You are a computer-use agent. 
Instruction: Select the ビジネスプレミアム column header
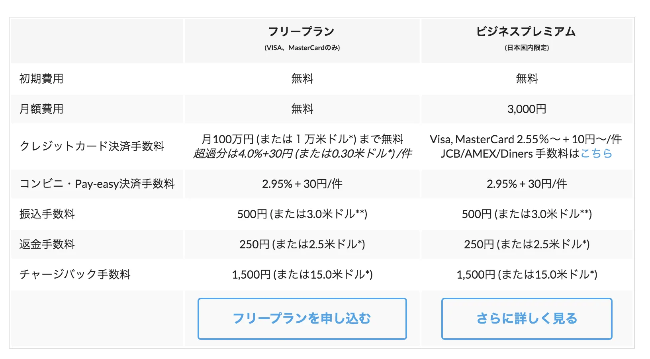coord(526,31)
